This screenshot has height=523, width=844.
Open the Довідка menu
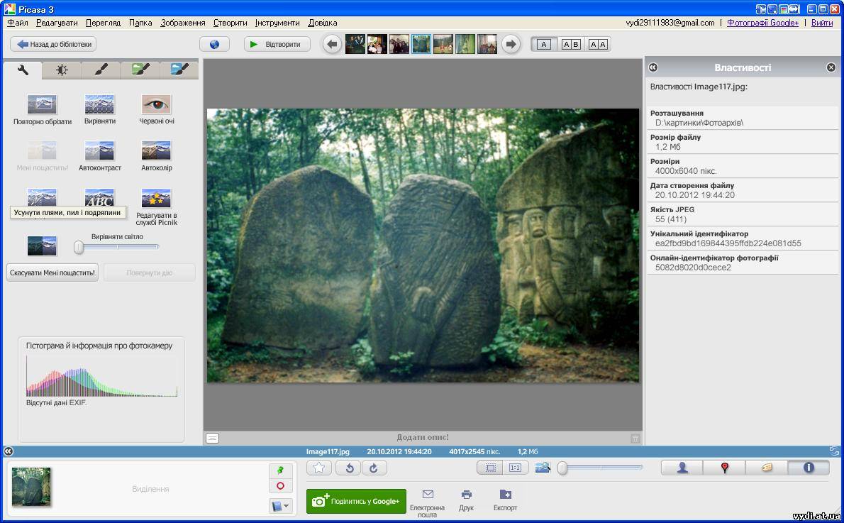(x=323, y=23)
